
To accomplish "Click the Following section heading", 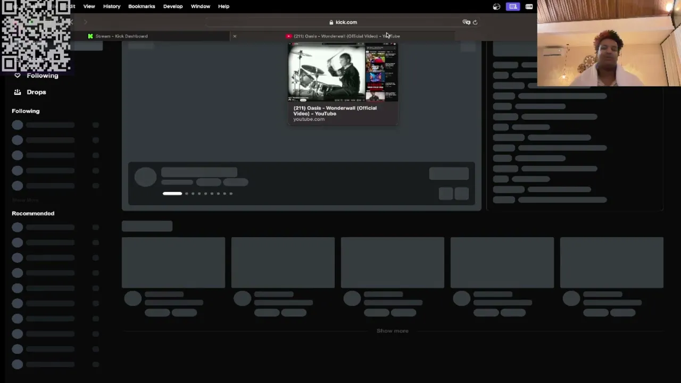I will tap(26, 111).
